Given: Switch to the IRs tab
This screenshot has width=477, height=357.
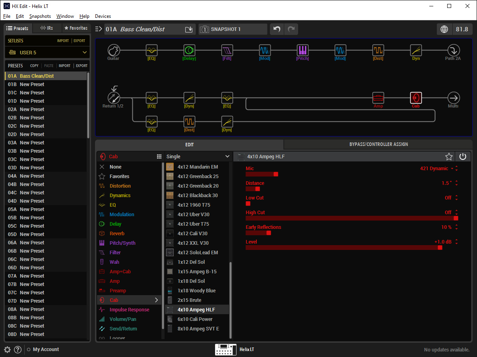Looking at the screenshot, I should click(47, 28).
